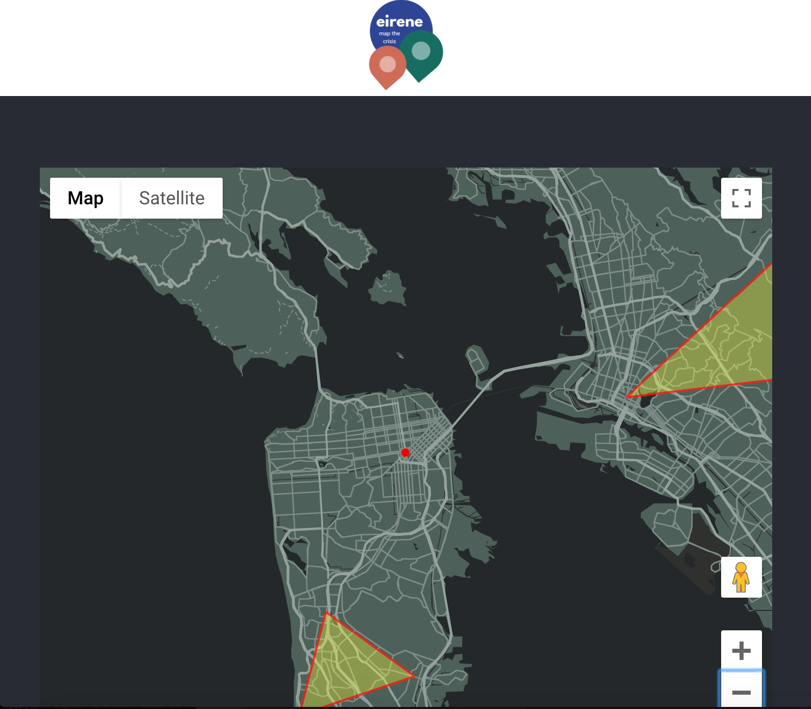Zoom in with the plus button
Viewport: 811px width, 709px height.
[x=741, y=650]
